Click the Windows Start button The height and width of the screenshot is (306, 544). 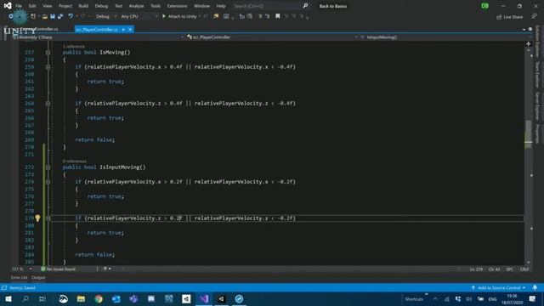coord(8,298)
